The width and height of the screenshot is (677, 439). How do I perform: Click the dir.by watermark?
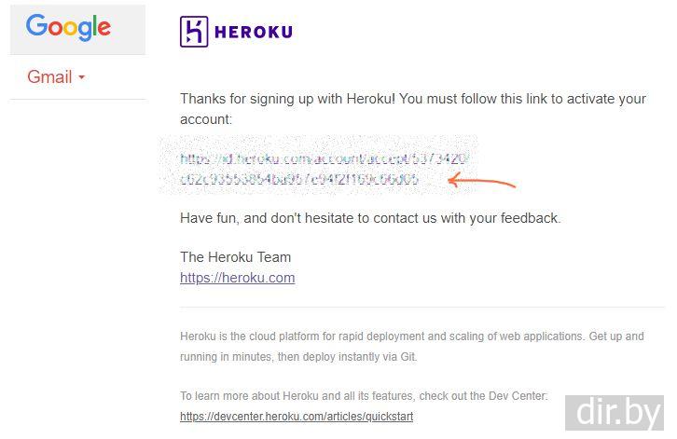[x=618, y=411]
